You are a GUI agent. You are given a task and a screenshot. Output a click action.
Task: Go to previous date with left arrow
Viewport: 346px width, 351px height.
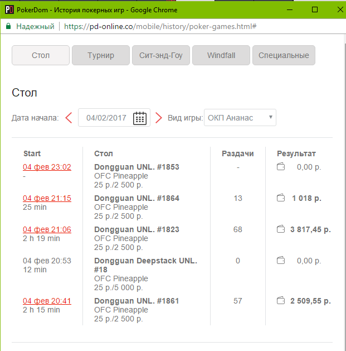point(69,118)
